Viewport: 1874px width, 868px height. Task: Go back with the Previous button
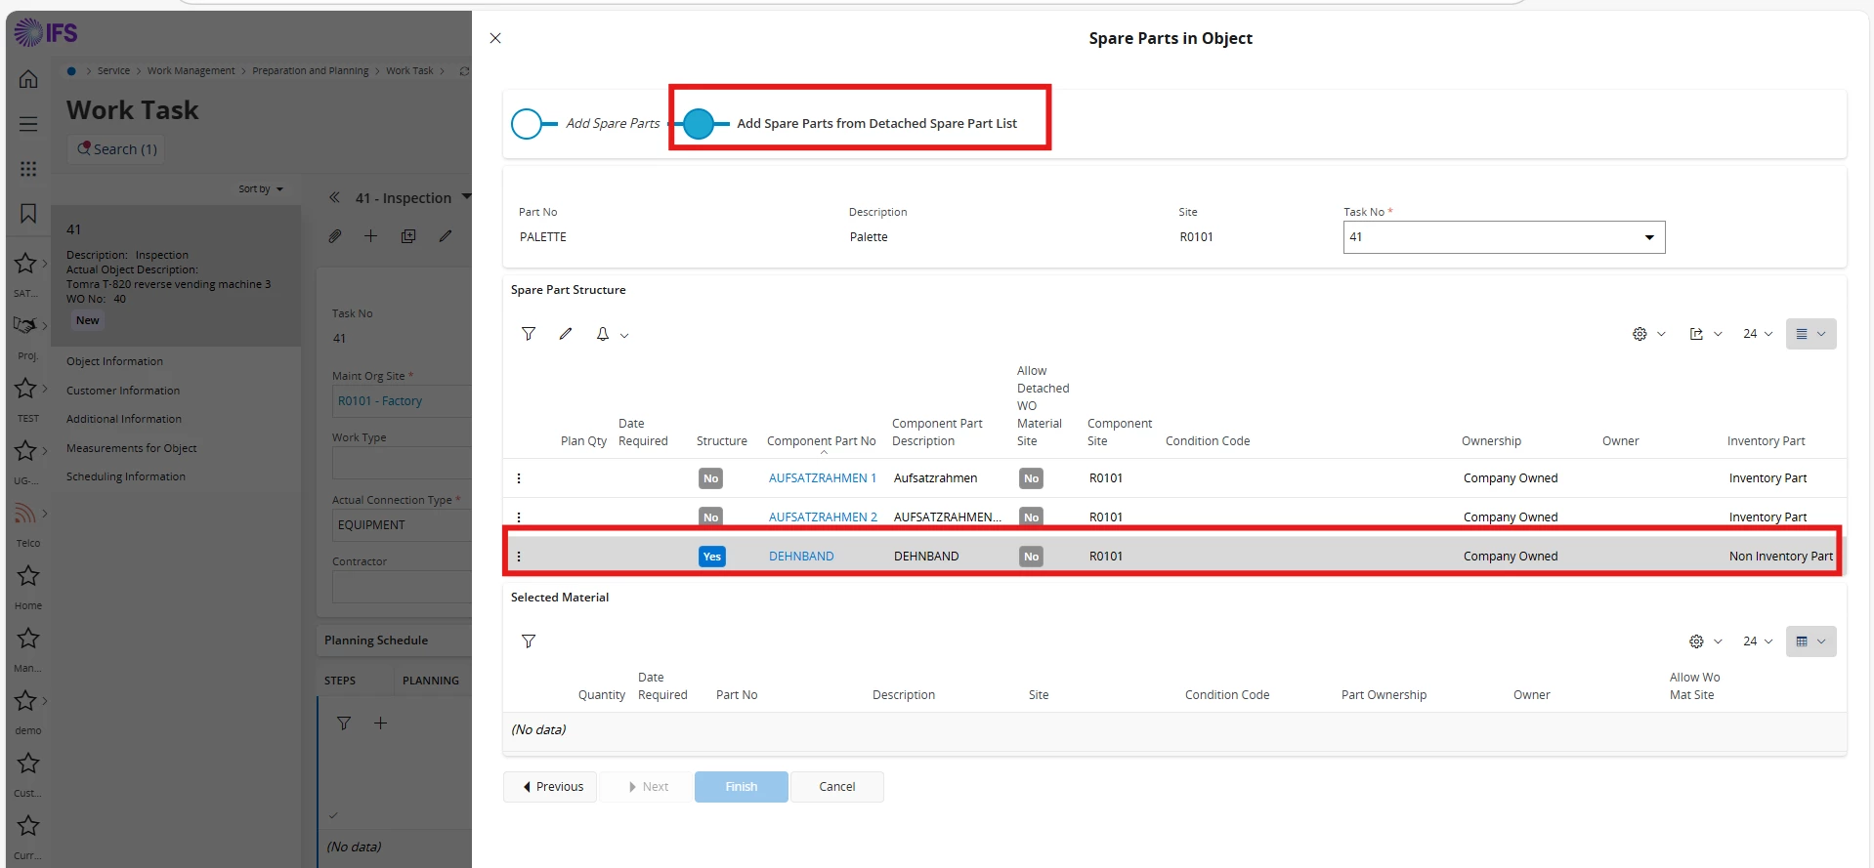pos(550,787)
